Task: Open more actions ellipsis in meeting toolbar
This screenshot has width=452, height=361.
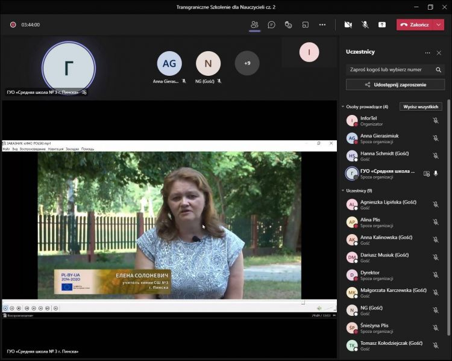Action: coord(322,25)
